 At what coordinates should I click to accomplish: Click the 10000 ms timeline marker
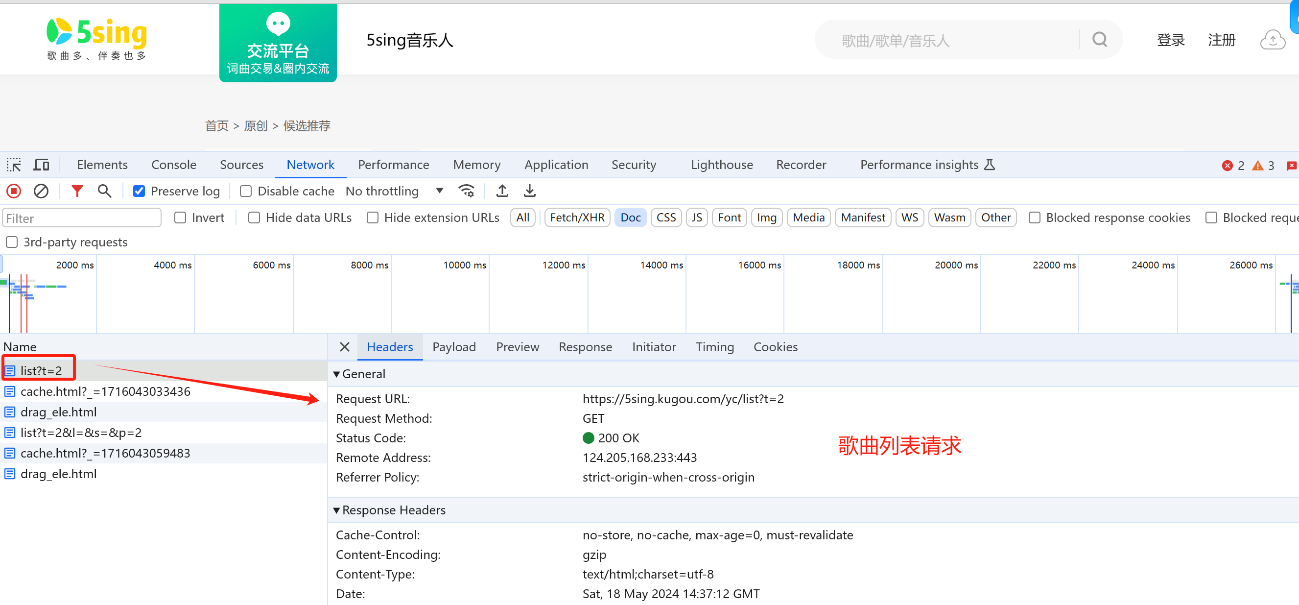(465, 266)
